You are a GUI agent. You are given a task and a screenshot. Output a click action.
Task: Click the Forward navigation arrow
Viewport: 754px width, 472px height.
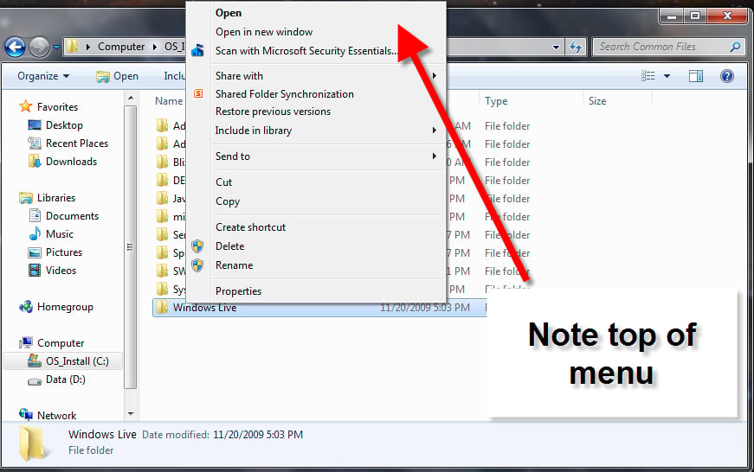coord(40,47)
